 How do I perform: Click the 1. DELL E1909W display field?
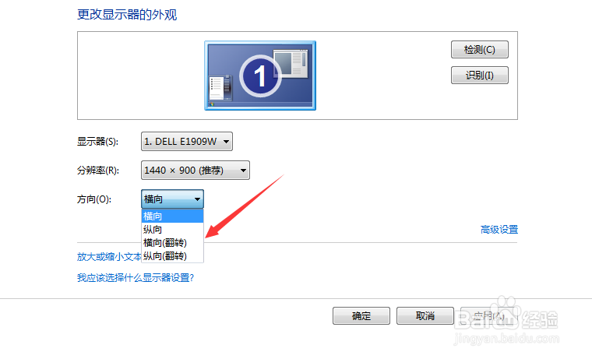187,142
